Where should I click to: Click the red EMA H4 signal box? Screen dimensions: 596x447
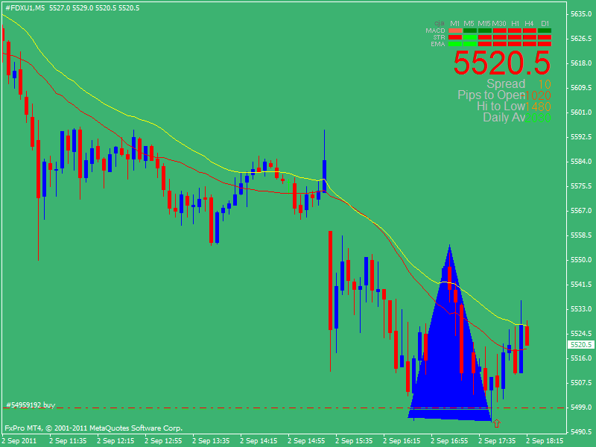(529, 44)
